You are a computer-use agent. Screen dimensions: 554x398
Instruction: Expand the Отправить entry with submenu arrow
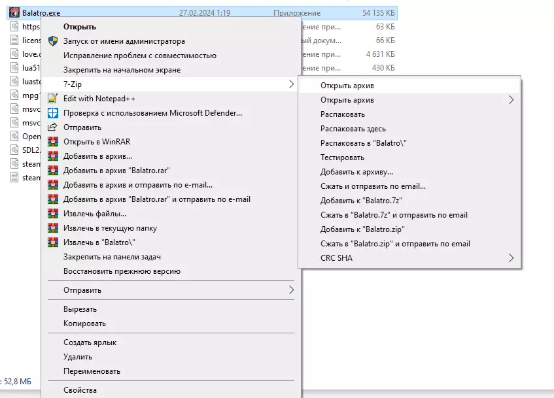171,290
